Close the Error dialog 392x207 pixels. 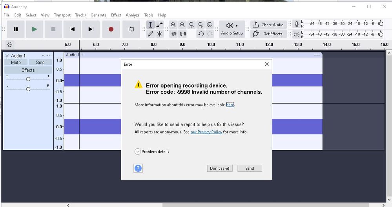click(267, 64)
